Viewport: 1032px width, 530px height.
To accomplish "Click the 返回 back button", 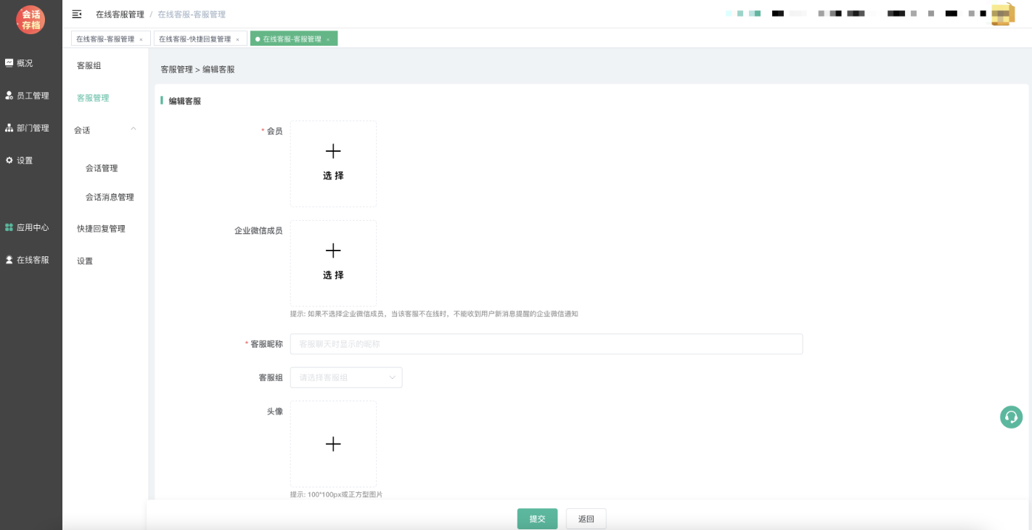I will [x=586, y=519].
